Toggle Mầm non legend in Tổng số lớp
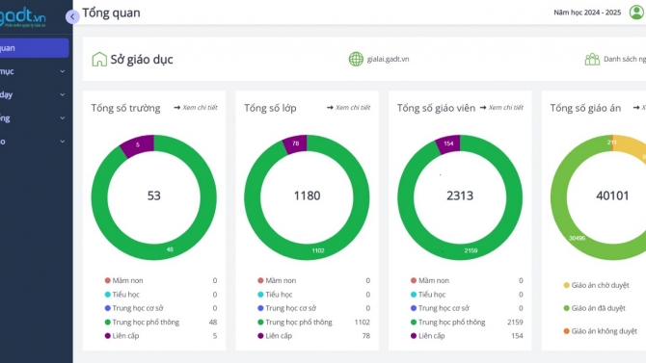 point(277,280)
